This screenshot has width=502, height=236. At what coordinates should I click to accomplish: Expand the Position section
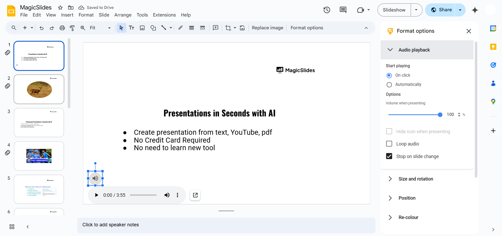point(407,198)
